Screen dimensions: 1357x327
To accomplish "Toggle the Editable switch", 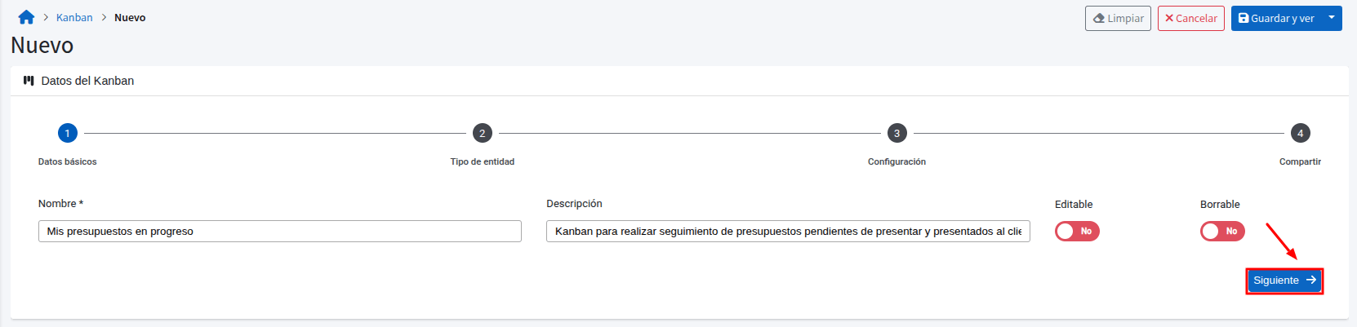I will point(1077,232).
